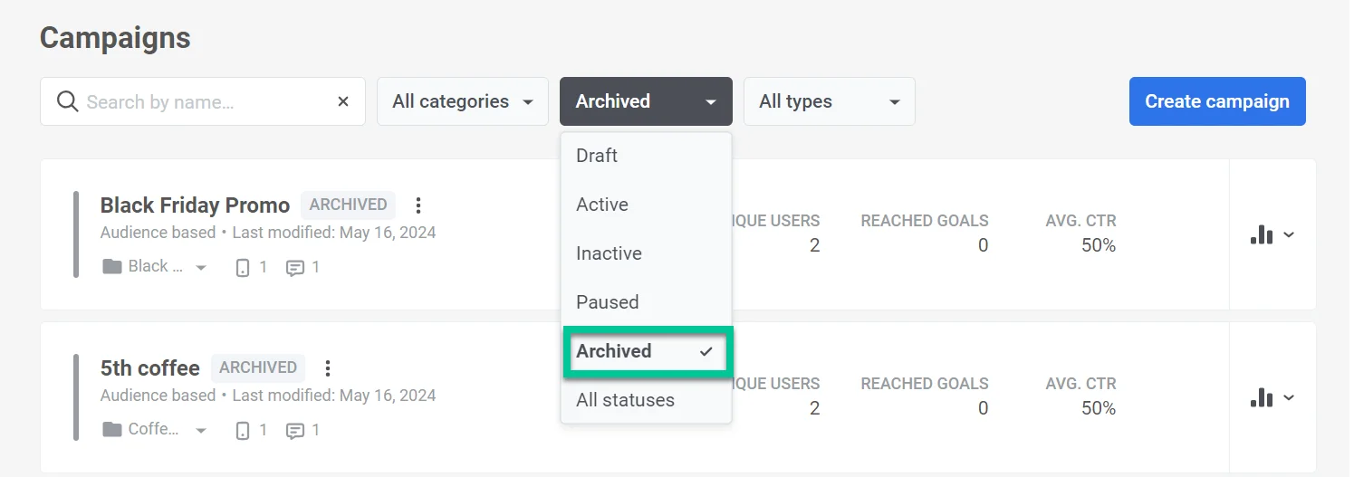This screenshot has height=477, width=1354.
Task: Select Draft status option
Action: 597,156
